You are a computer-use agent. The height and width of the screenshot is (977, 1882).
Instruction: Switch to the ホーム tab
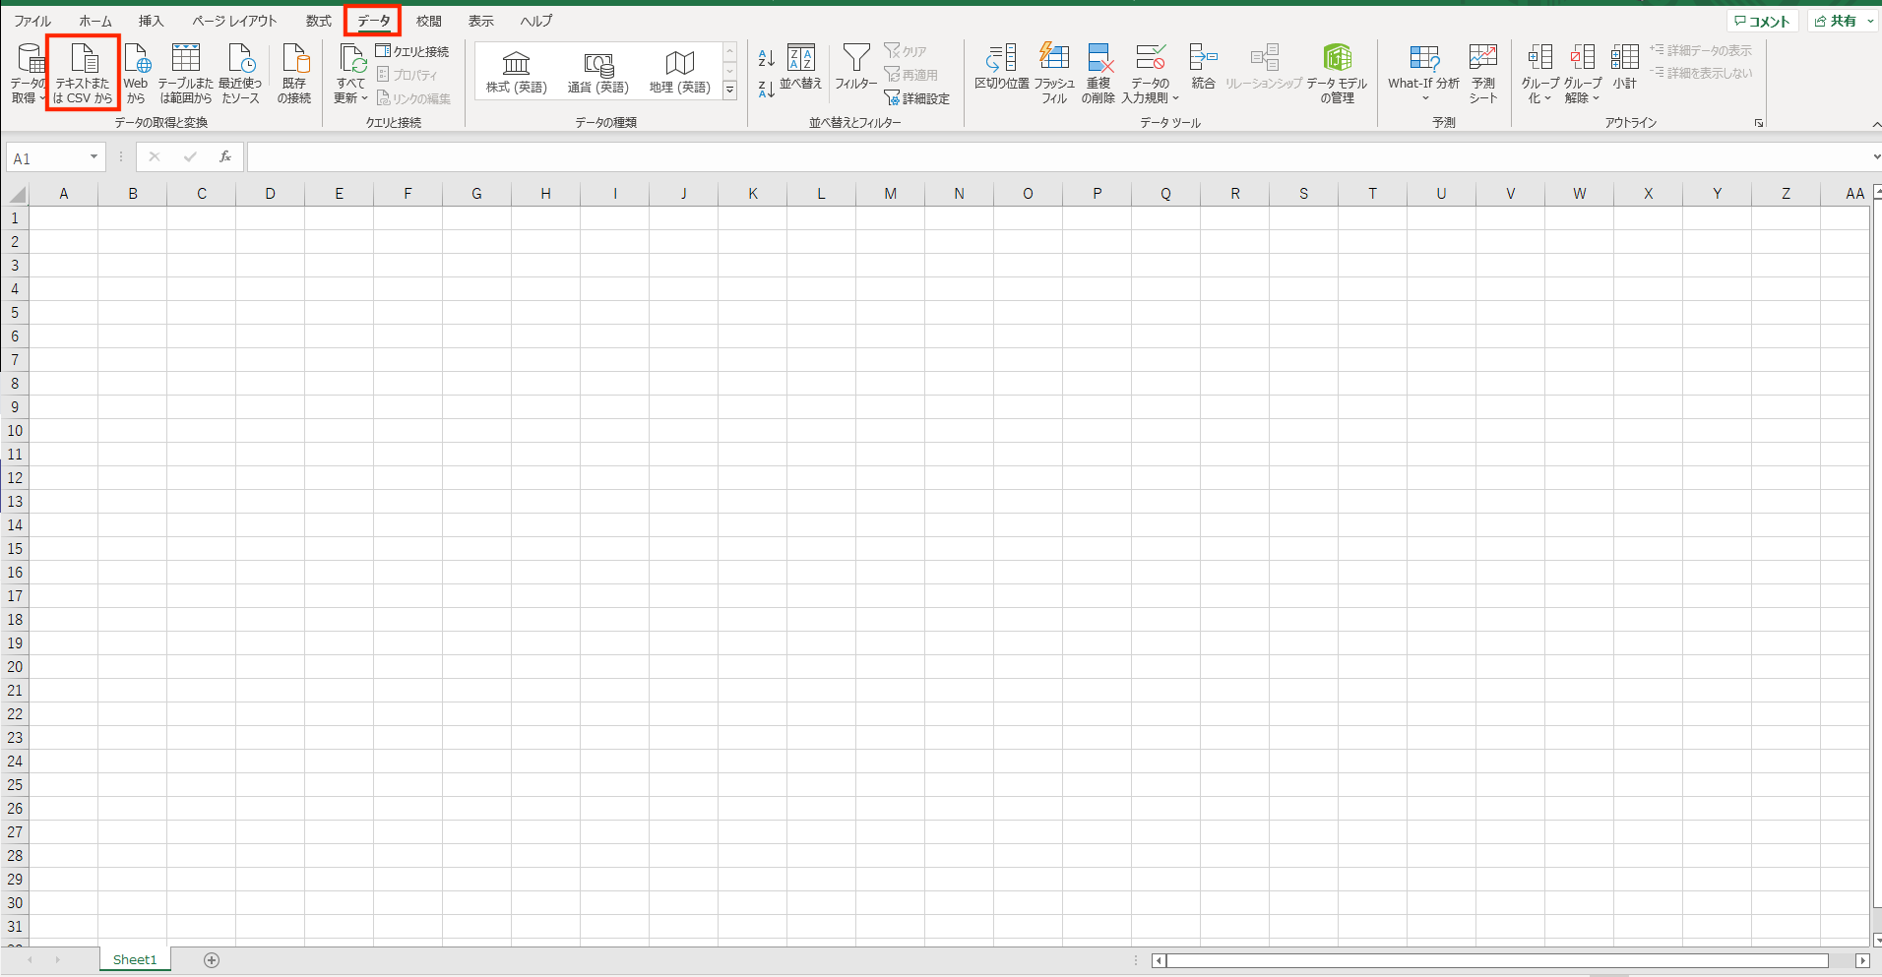point(95,21)
